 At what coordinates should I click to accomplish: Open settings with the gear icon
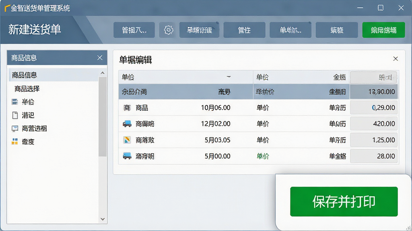169,30
